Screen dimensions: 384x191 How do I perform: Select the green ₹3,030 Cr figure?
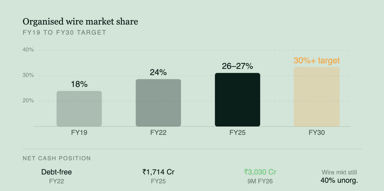(260, 172)
